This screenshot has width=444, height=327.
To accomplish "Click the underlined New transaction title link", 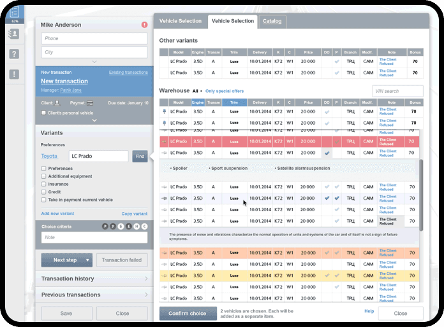I will [x=64, y=81].
